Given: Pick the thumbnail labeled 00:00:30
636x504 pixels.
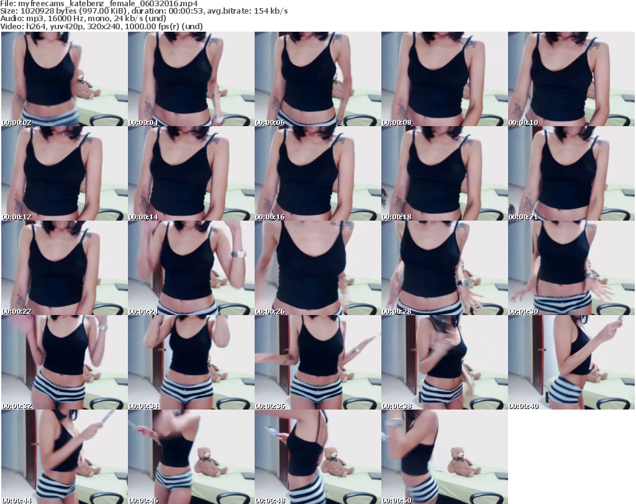Looking at the screenshot, I should (571, 268).
